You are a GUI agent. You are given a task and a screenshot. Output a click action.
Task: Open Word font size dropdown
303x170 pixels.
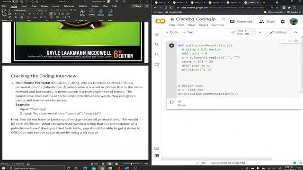46,10
